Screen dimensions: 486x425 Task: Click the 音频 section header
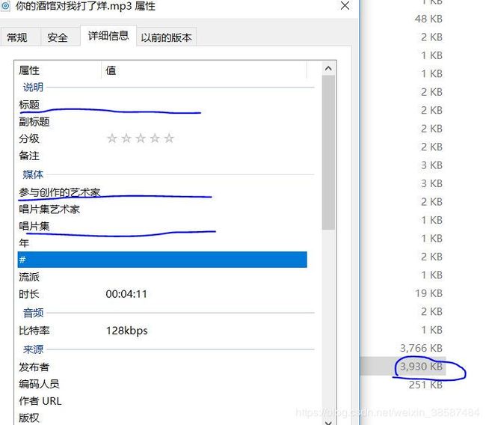pyautogui.click(x=33, y=313)
